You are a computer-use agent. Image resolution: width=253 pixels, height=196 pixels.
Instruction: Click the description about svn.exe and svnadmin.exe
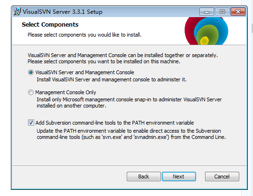131,134
